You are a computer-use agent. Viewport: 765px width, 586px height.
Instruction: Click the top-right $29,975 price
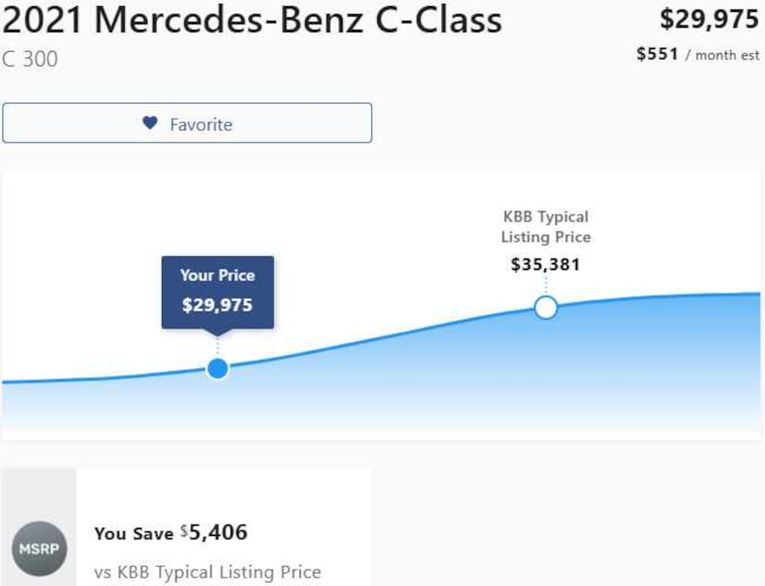click(x=709, y=19)
